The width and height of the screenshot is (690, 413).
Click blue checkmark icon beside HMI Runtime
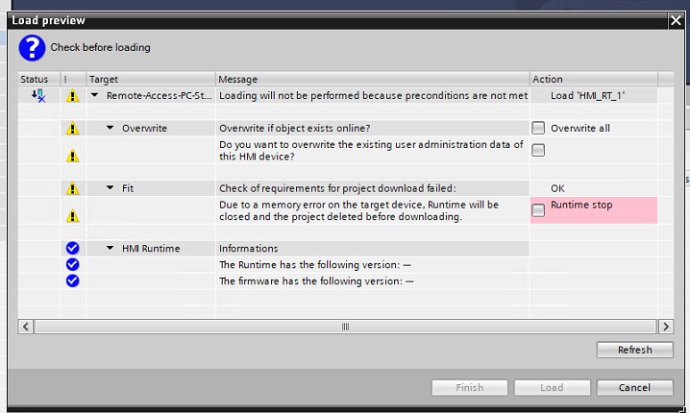pyautogui.click(x=73, y=248)
